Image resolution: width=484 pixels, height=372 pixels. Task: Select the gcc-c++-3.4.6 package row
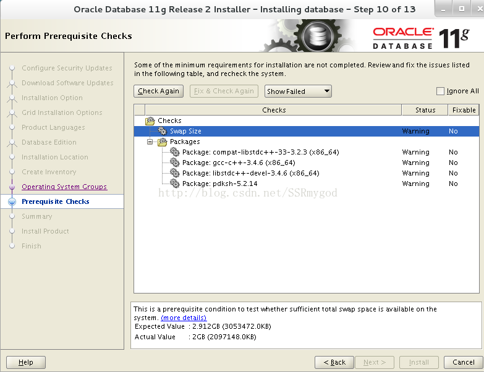(x=307, y=163)
